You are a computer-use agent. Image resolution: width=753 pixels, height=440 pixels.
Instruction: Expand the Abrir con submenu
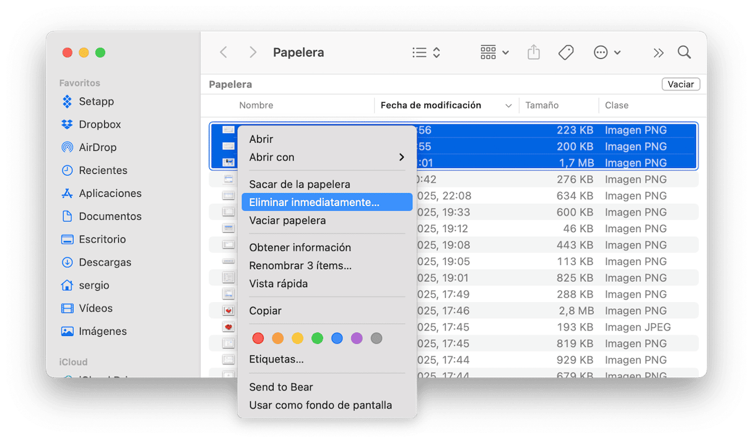coord(326,157)
